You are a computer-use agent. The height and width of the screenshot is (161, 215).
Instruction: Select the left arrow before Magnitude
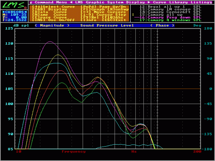point(36,25)
